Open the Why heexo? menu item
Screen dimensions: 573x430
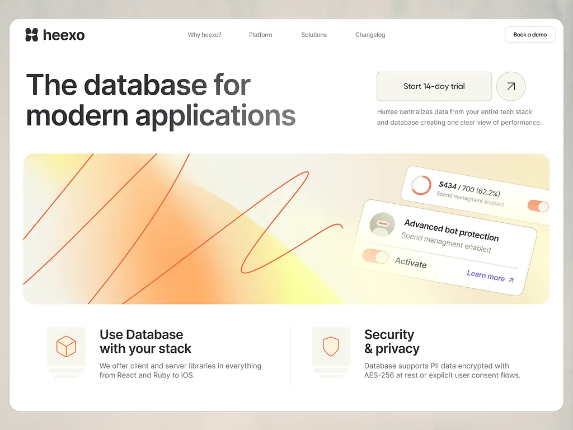click(x=204, y=35)
